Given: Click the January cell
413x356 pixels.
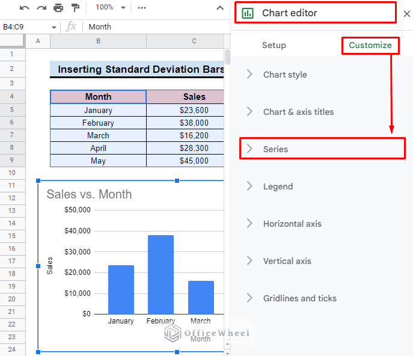Looking at the screenshot, I should pyautogui.click(x=98, y=110).
